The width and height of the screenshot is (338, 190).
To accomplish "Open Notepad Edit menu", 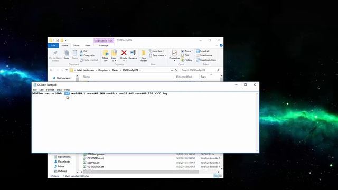I will click(x=41, y=90).
